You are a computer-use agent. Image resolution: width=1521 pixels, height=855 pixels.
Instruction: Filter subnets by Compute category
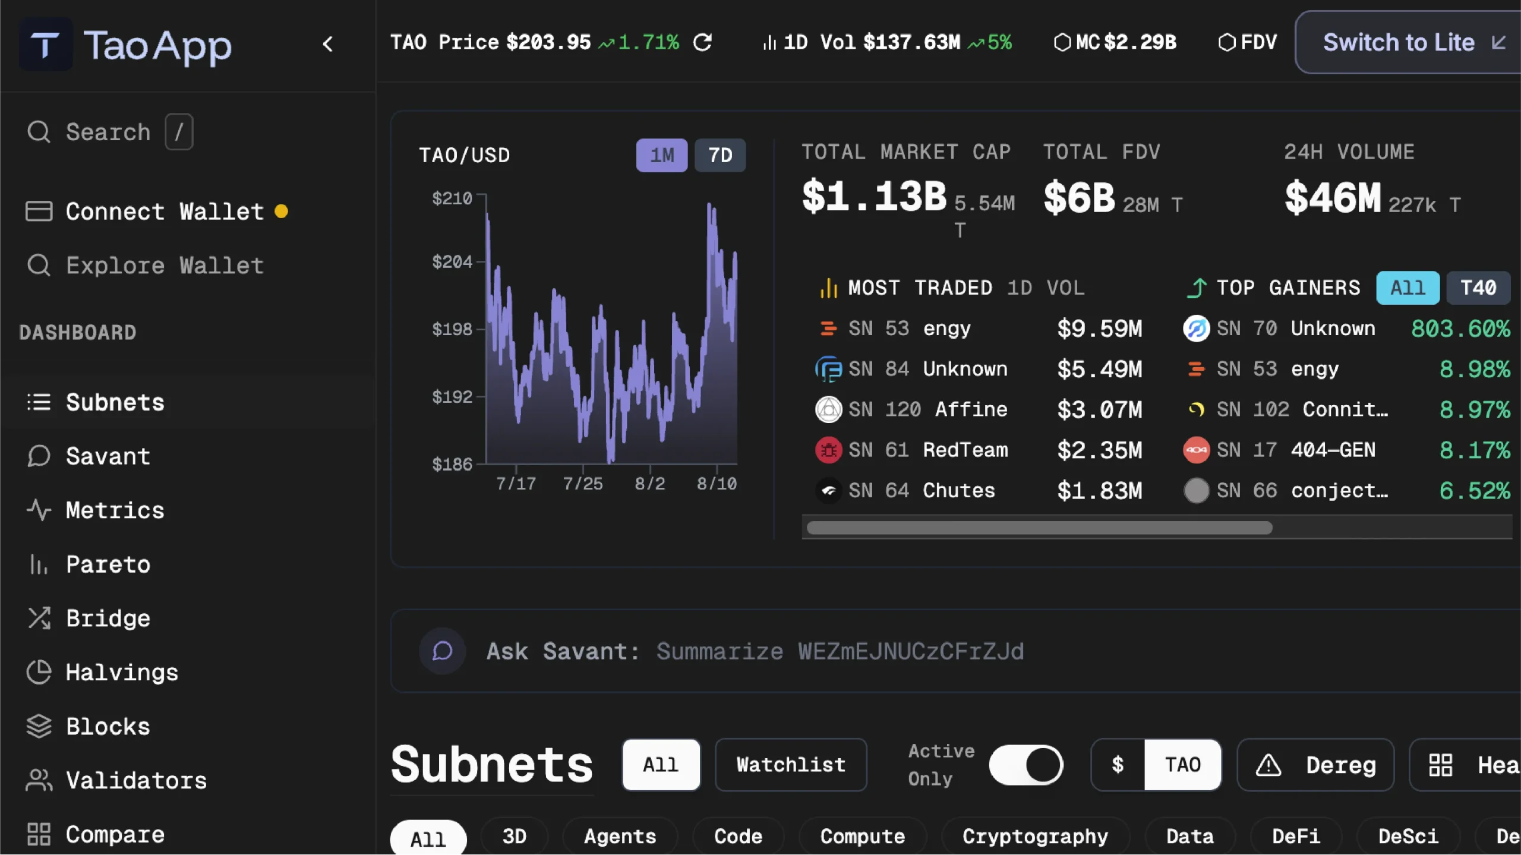863,837
